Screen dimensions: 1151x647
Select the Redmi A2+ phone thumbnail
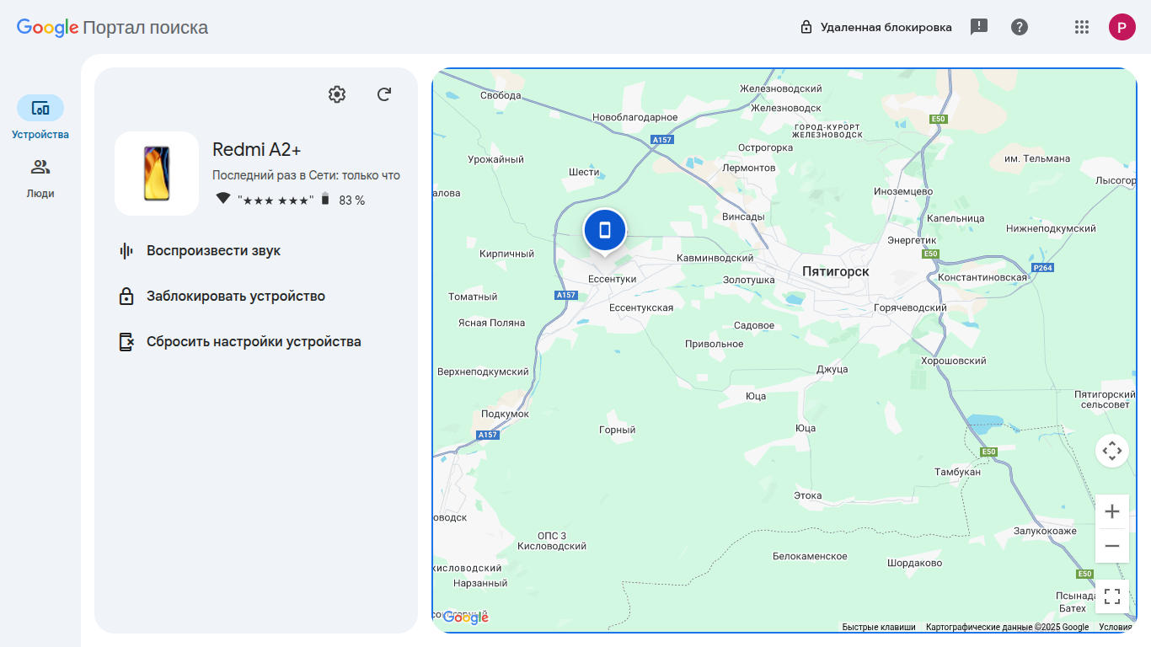[157, 174]
